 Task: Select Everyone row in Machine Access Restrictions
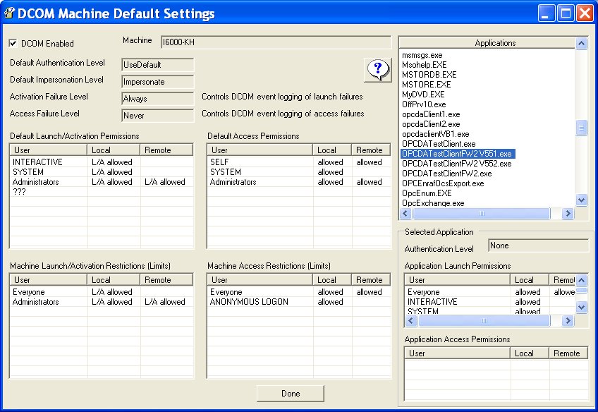299,292
